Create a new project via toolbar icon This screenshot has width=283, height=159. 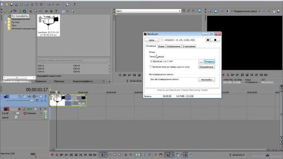pyautogui.click(x=2, y=4)
